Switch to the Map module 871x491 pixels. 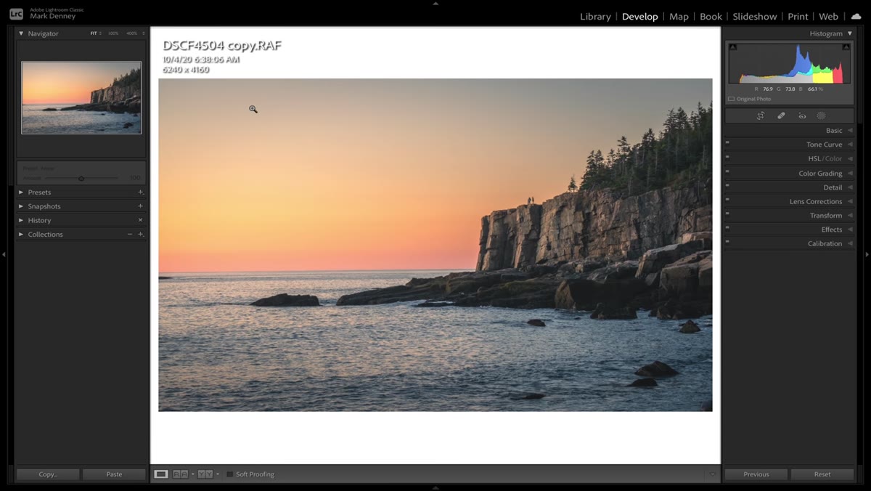679,16
